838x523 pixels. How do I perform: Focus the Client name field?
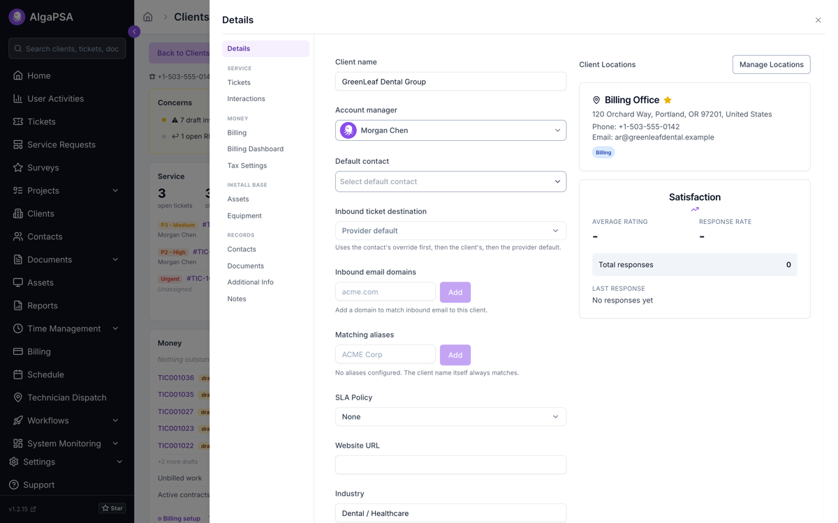coord(450,82)
